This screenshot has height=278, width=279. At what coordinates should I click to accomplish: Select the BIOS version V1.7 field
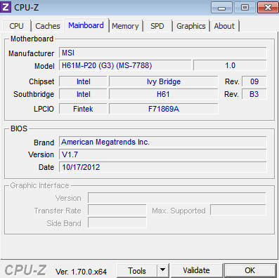pos(163,154)
